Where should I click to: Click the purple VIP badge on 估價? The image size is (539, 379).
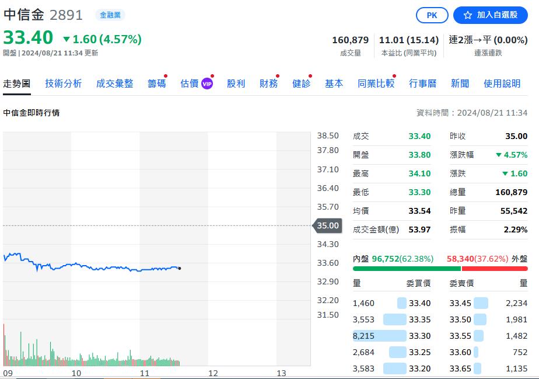[x=207, y=84]
